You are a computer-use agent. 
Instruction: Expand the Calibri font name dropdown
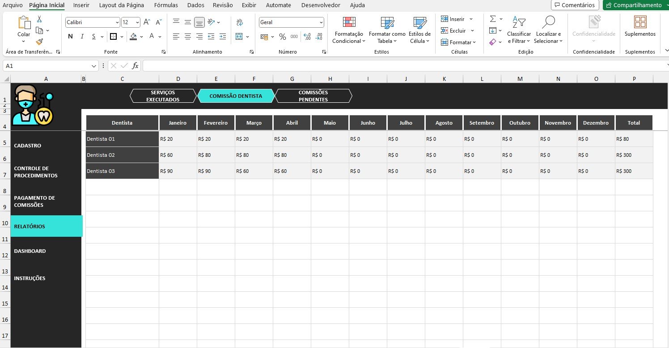(117, 22)
